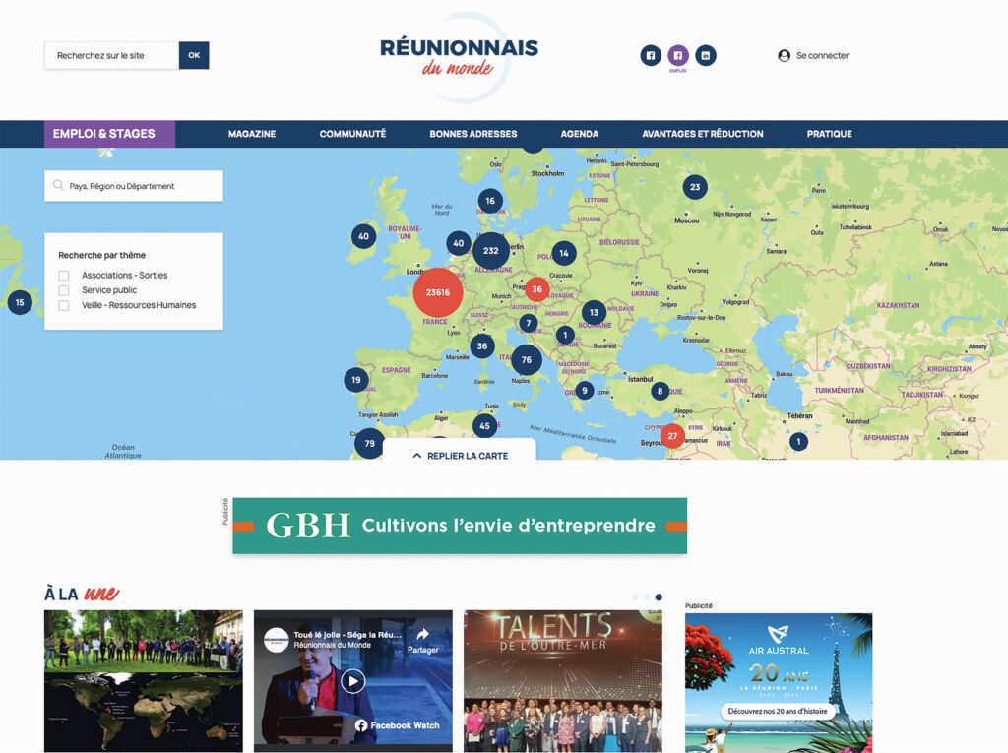Select the 79 cluster near Morocco
1008x753 pixels.
(x=370, y=443)
